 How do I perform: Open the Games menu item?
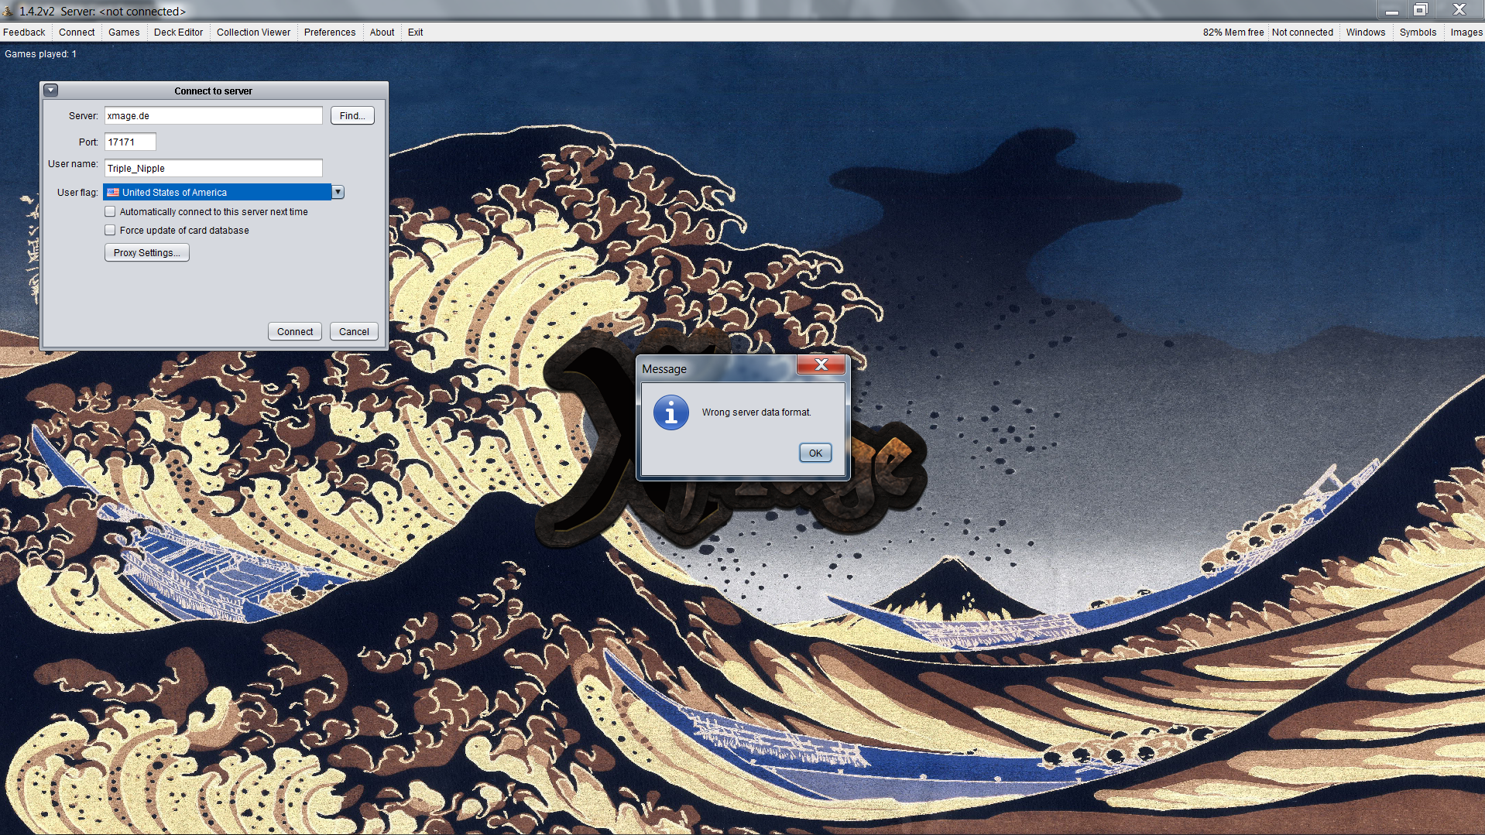pyautogui.click(x=124, y=32)
